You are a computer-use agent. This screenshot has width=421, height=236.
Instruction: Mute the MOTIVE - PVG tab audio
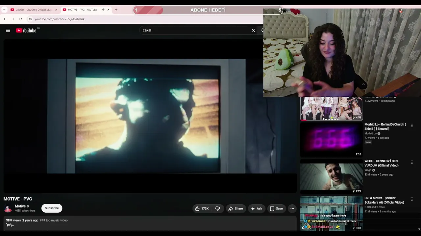103,10
